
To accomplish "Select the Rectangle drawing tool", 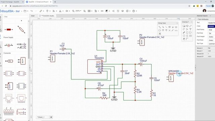I will 187,33.
